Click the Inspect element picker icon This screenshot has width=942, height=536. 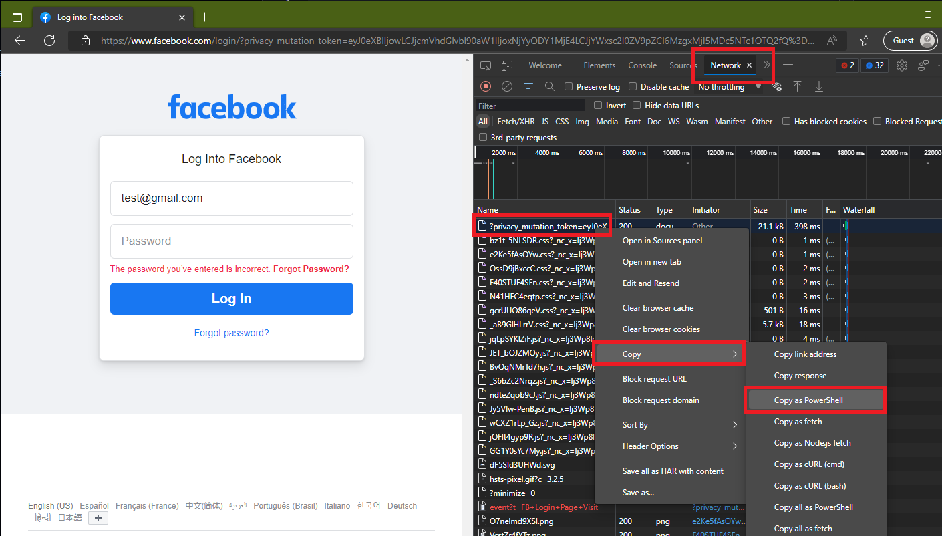point(486,65)
